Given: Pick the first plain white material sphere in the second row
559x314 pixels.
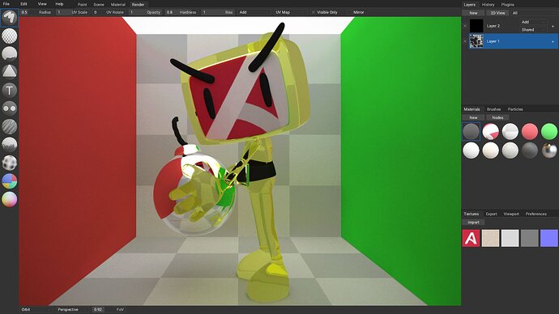Looking at the screenshot, I should click(x=471, y=151).
